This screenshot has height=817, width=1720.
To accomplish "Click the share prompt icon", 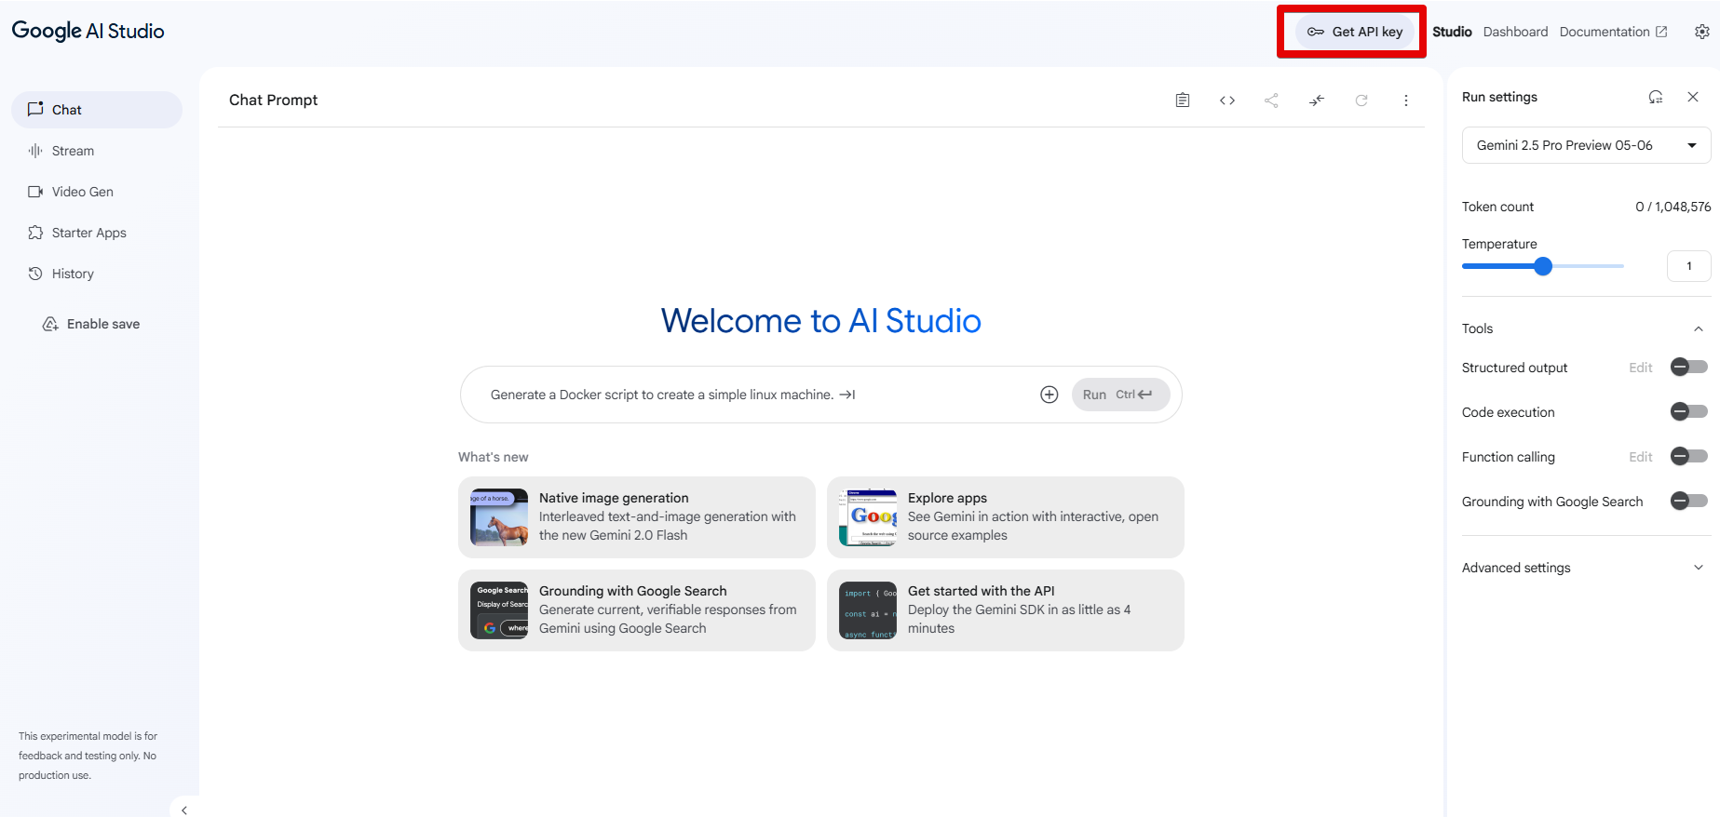I will click(x=1271, y=100).
